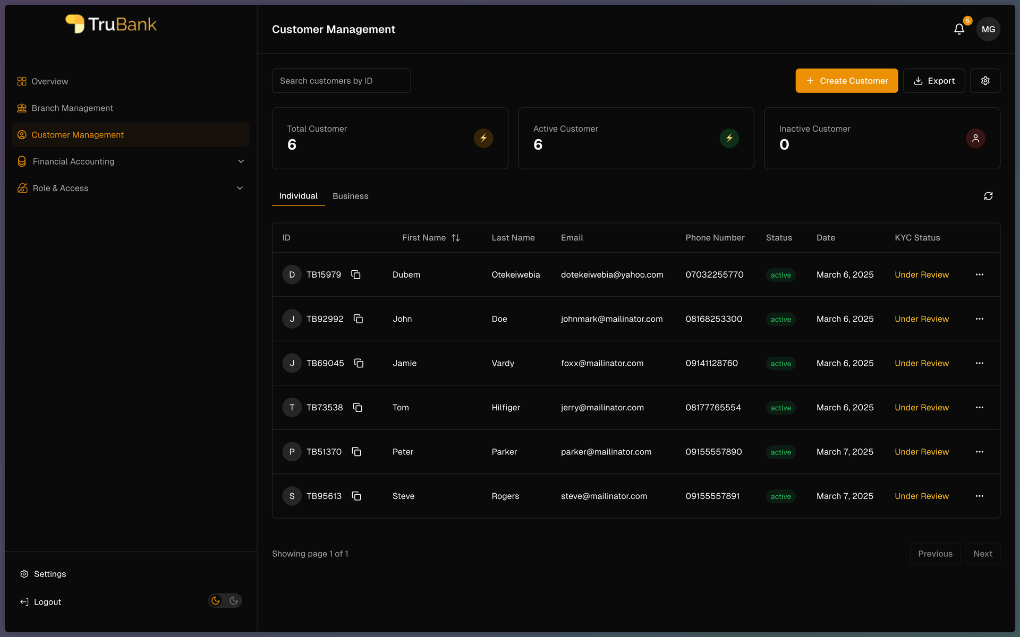
Task: Click the lightning icon on Total Customer card
Action: [x=483, y=138]
